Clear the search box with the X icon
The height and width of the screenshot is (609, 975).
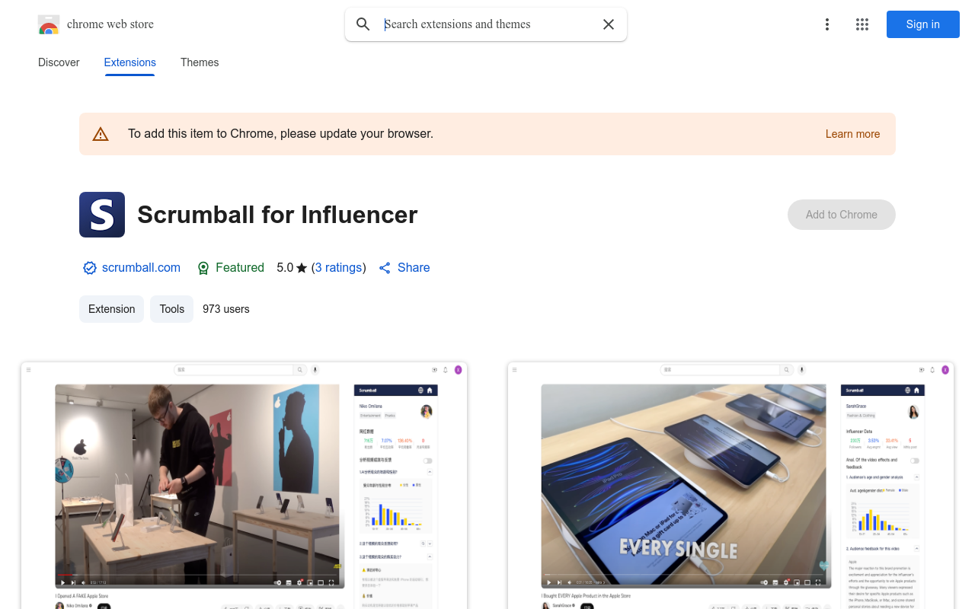609,24
